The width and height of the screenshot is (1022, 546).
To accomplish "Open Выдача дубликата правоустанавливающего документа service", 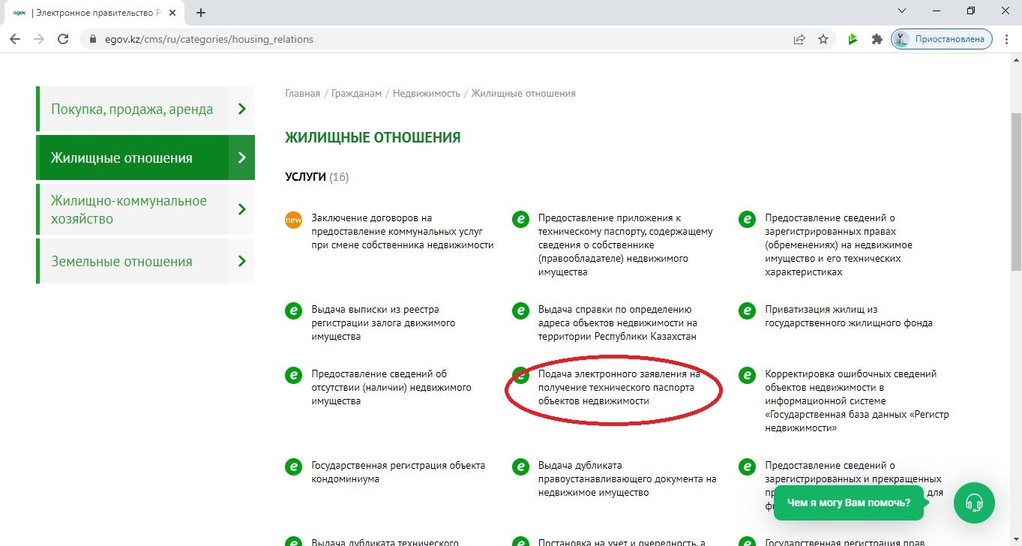I will pos(627,479).
